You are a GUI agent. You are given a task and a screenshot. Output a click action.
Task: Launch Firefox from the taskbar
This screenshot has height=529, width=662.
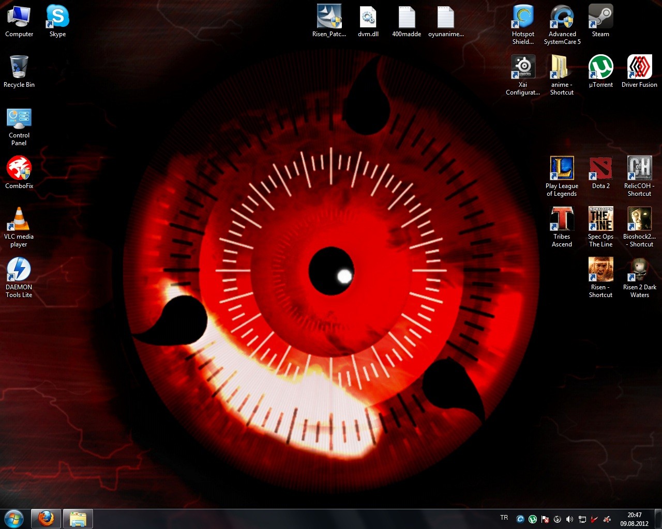pyautogui.click(x=46, y=519)
